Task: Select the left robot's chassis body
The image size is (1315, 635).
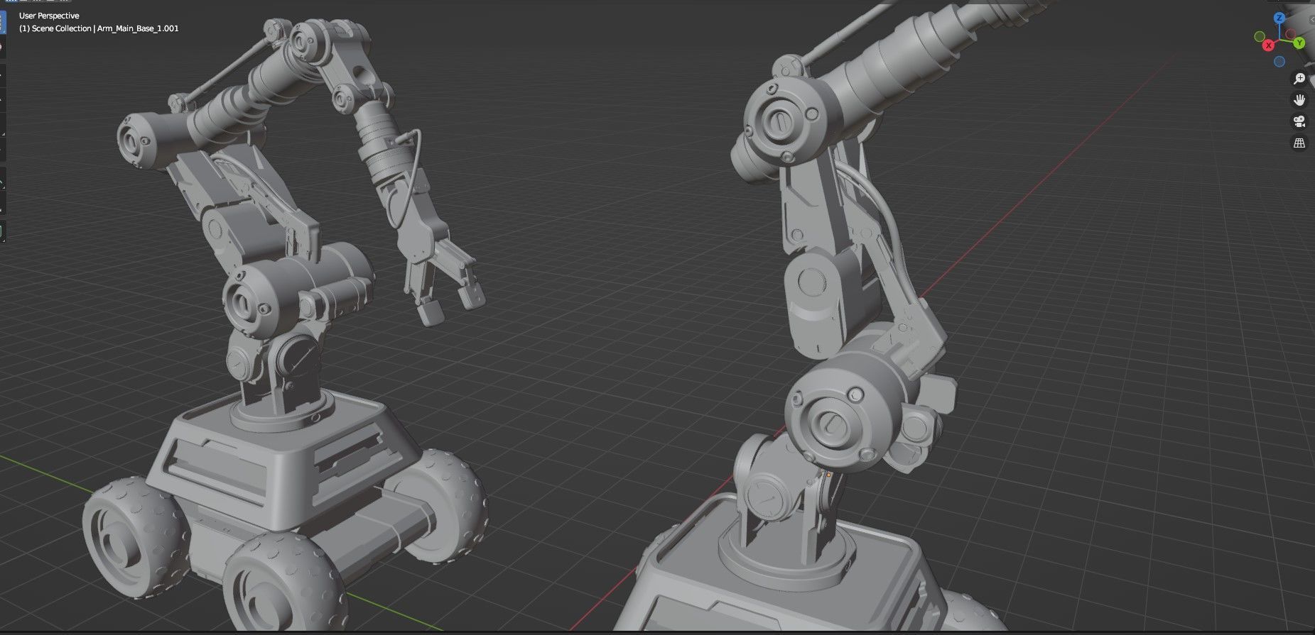Action: [284, 461]
